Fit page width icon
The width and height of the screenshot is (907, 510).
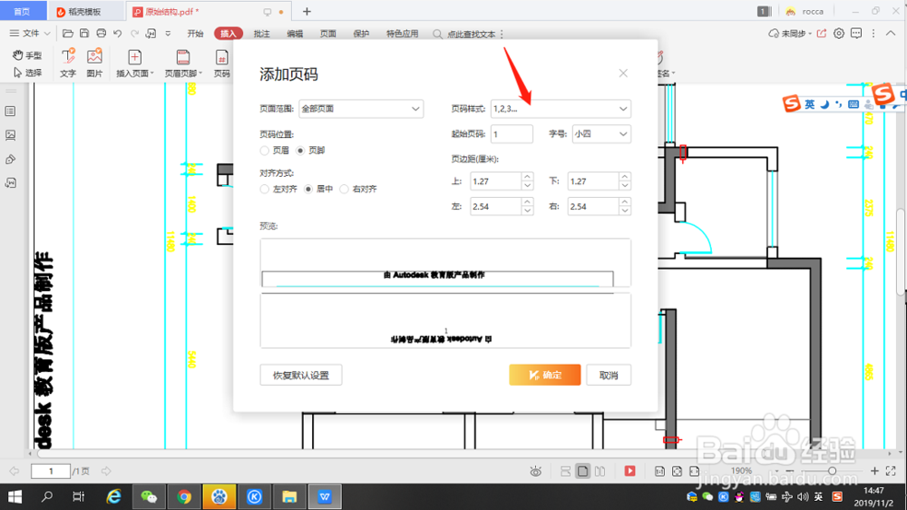[695, 471]
